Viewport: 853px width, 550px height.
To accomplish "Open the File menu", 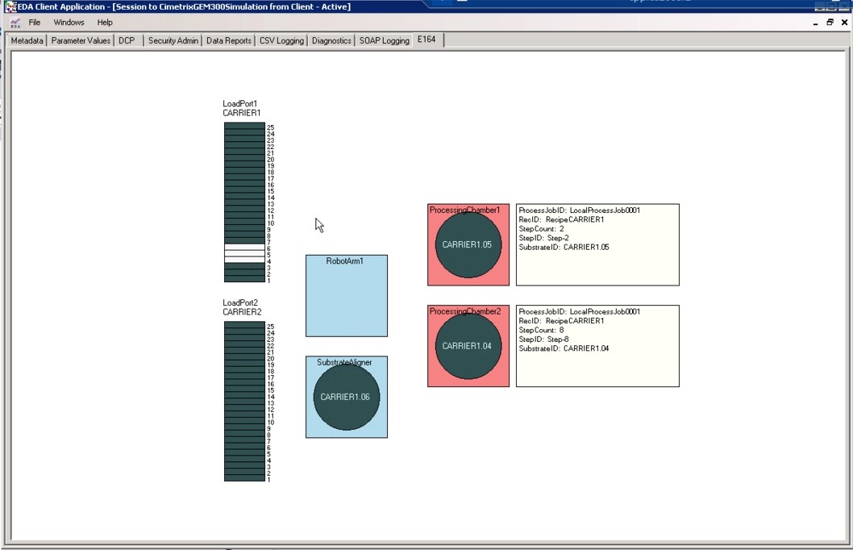I will coord(34,22).
